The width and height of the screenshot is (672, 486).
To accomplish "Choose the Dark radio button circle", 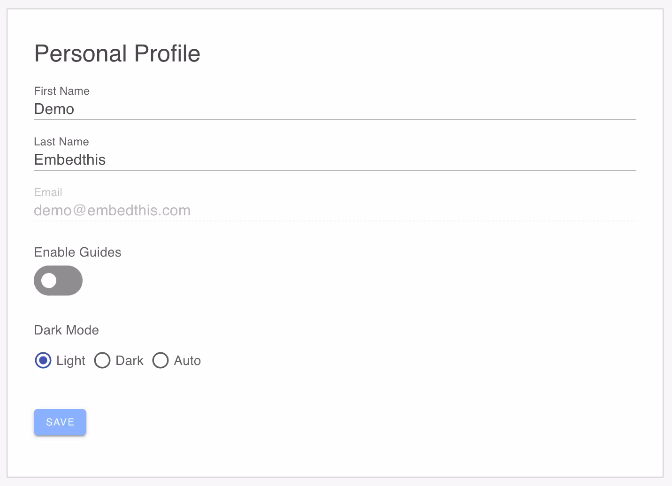I will coord(102,360).
